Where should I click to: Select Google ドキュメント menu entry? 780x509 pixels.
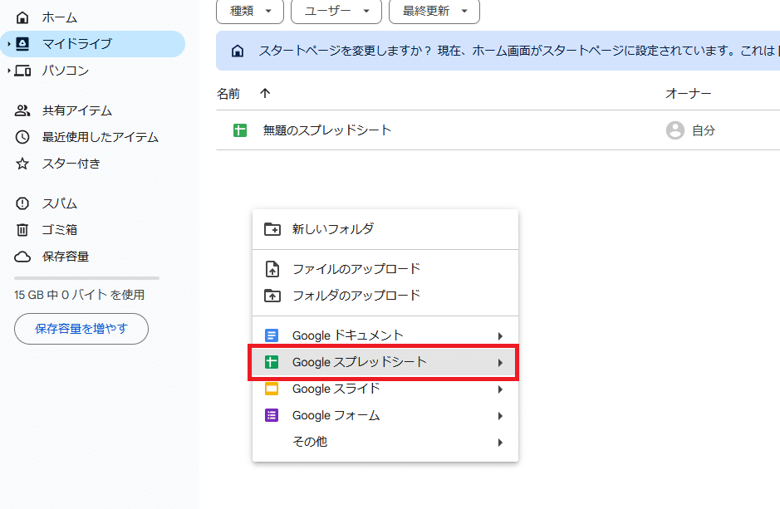click(x=385, y=335)
